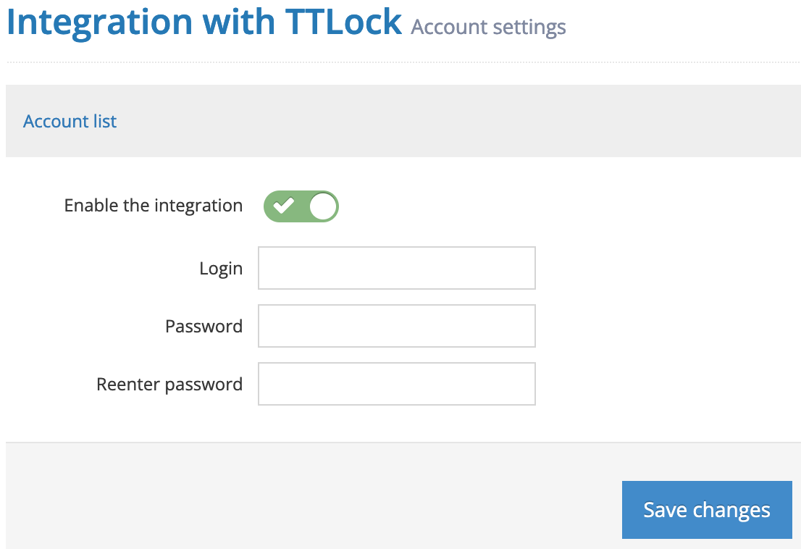Viewport: 801px width, 549px height.
Task: Select the Account list header
Action: 70,121
